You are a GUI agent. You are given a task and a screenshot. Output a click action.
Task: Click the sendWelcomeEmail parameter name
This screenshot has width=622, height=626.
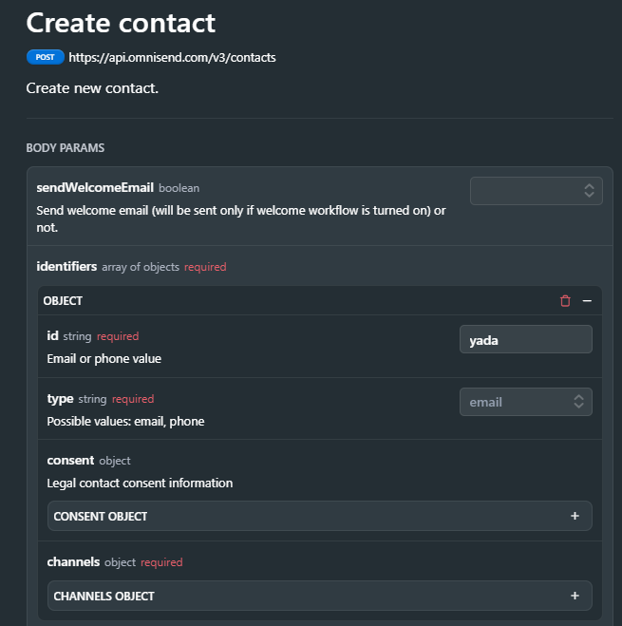pyautogui.click(x=95, y=188)
